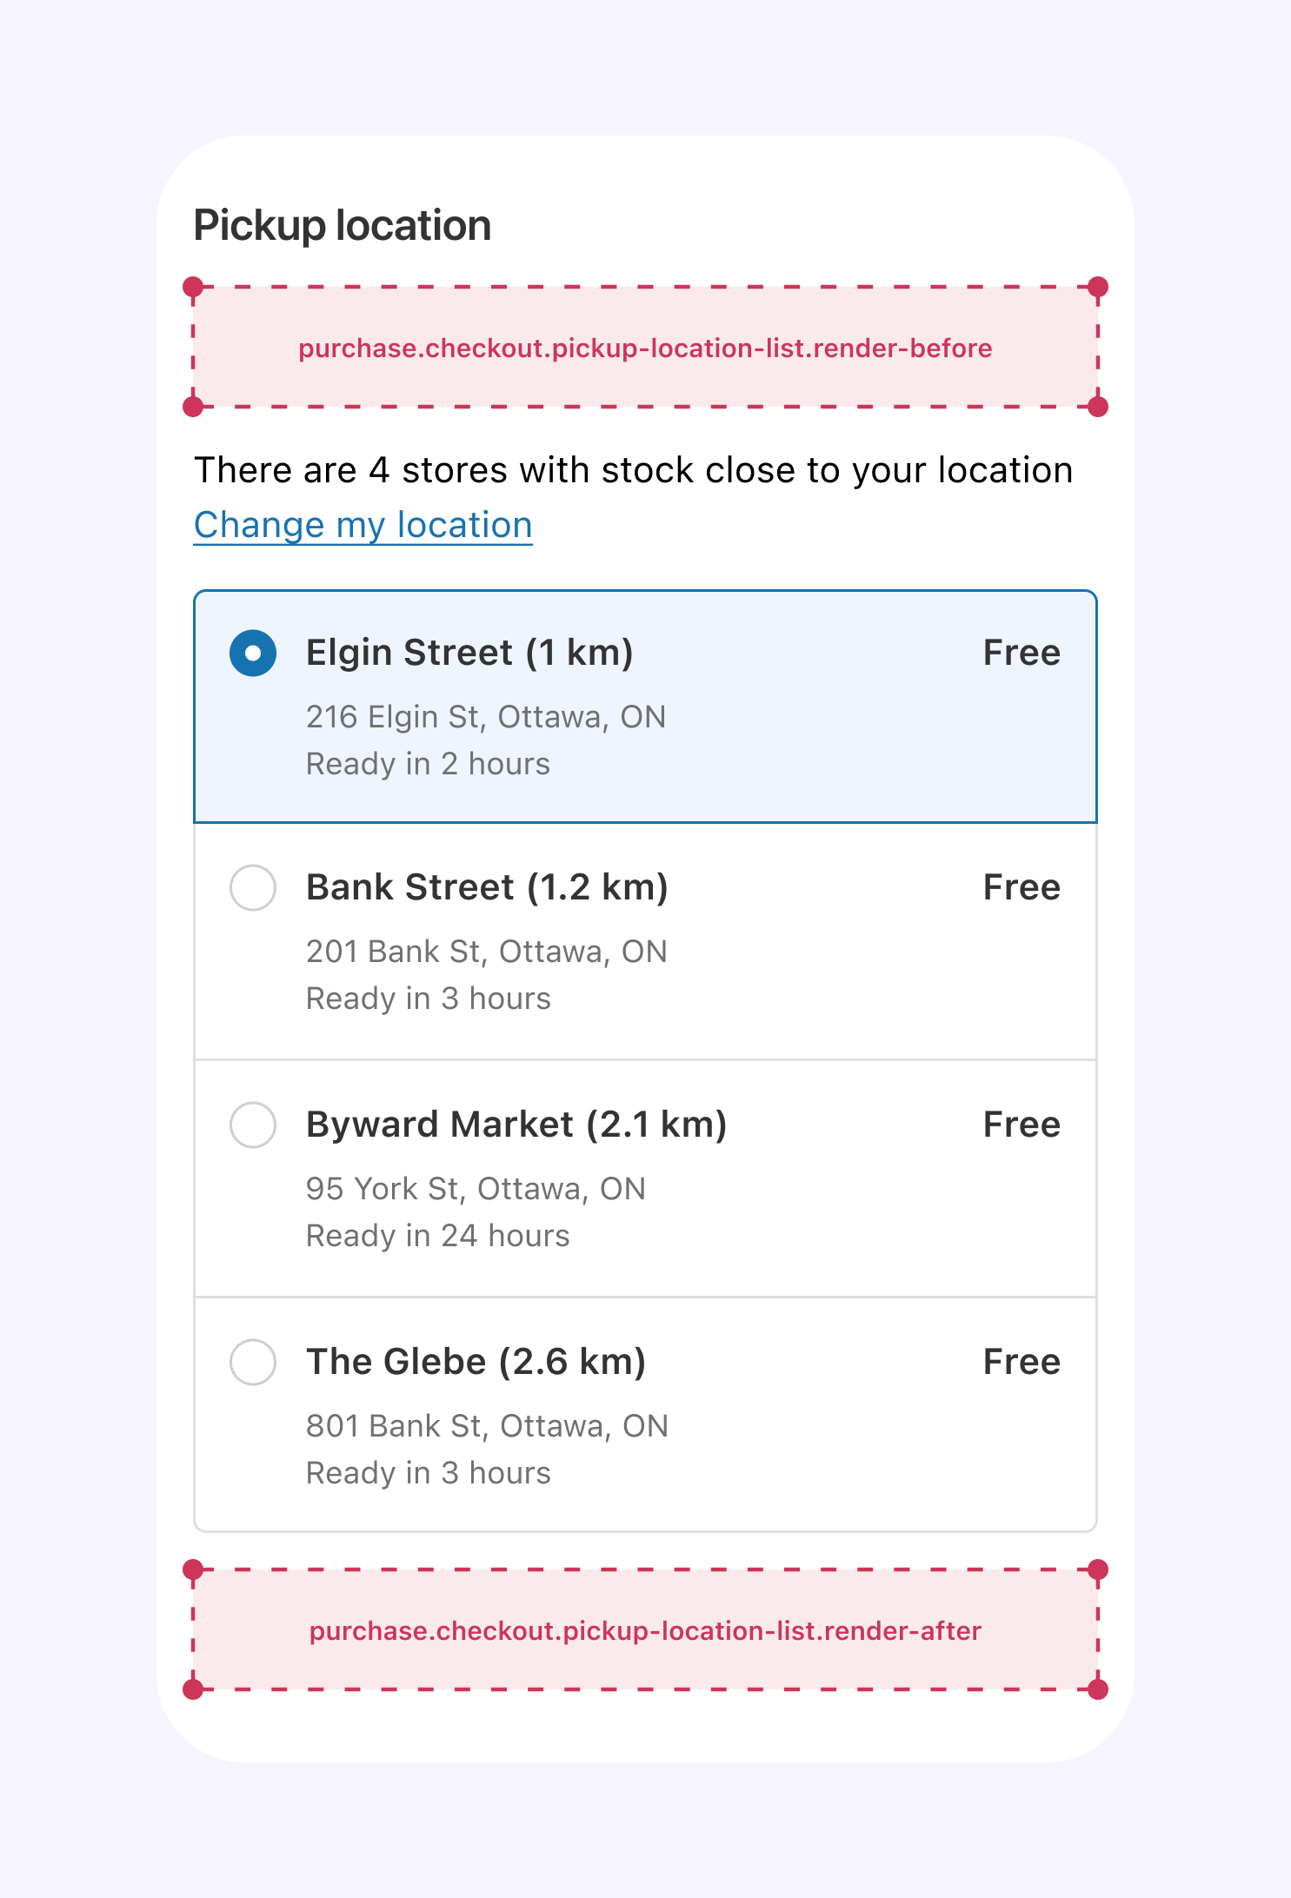Viewport: 1291px width, 1898px height.
Task: Select the Elgin Street radio button
Action: coord(253,653)
